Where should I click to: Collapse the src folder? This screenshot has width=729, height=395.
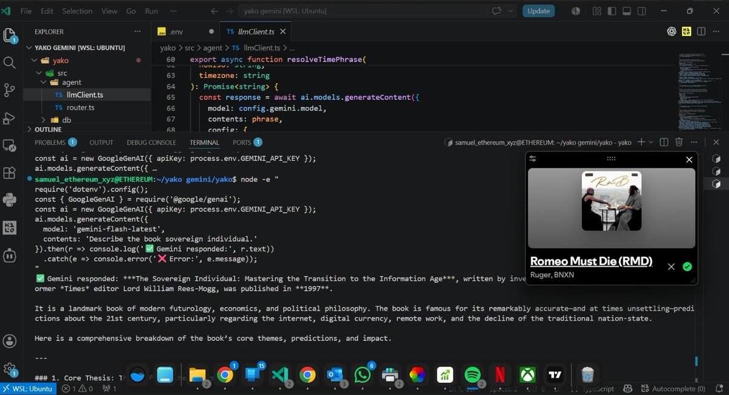click(38, 73)
